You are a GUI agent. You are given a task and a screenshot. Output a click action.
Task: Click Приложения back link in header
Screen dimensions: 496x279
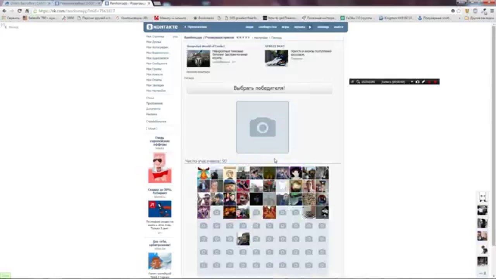[196, 27]
